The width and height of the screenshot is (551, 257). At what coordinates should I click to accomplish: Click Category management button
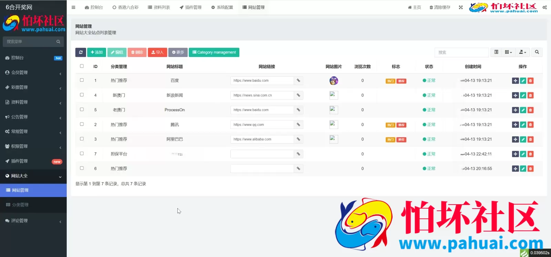[214, 52]
